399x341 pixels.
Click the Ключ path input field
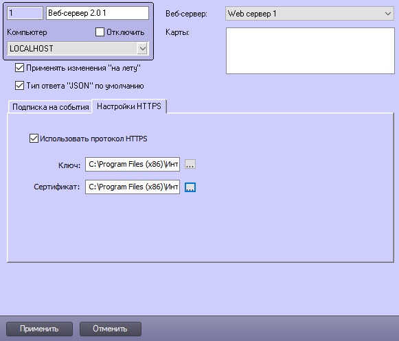133,164
